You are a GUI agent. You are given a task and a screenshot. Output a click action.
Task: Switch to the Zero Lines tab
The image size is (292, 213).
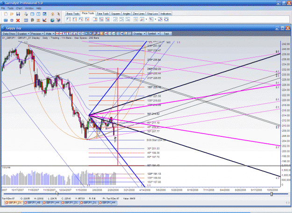[x=139, y=14]
